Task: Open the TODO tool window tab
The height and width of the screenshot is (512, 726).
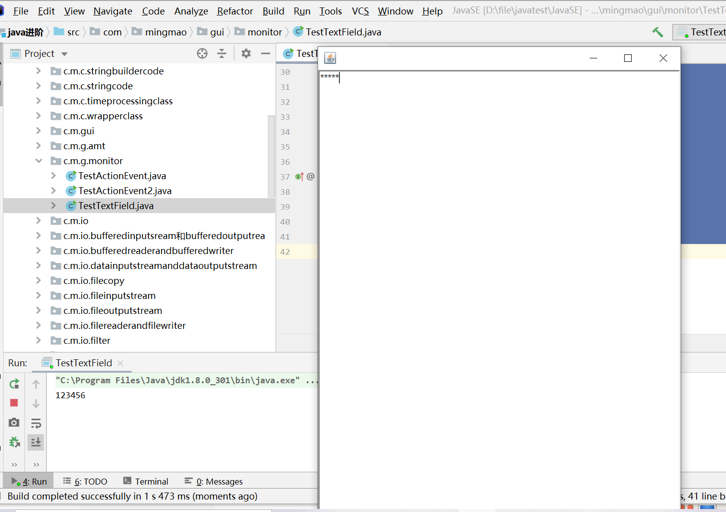Action: click(x=85, y=482)
